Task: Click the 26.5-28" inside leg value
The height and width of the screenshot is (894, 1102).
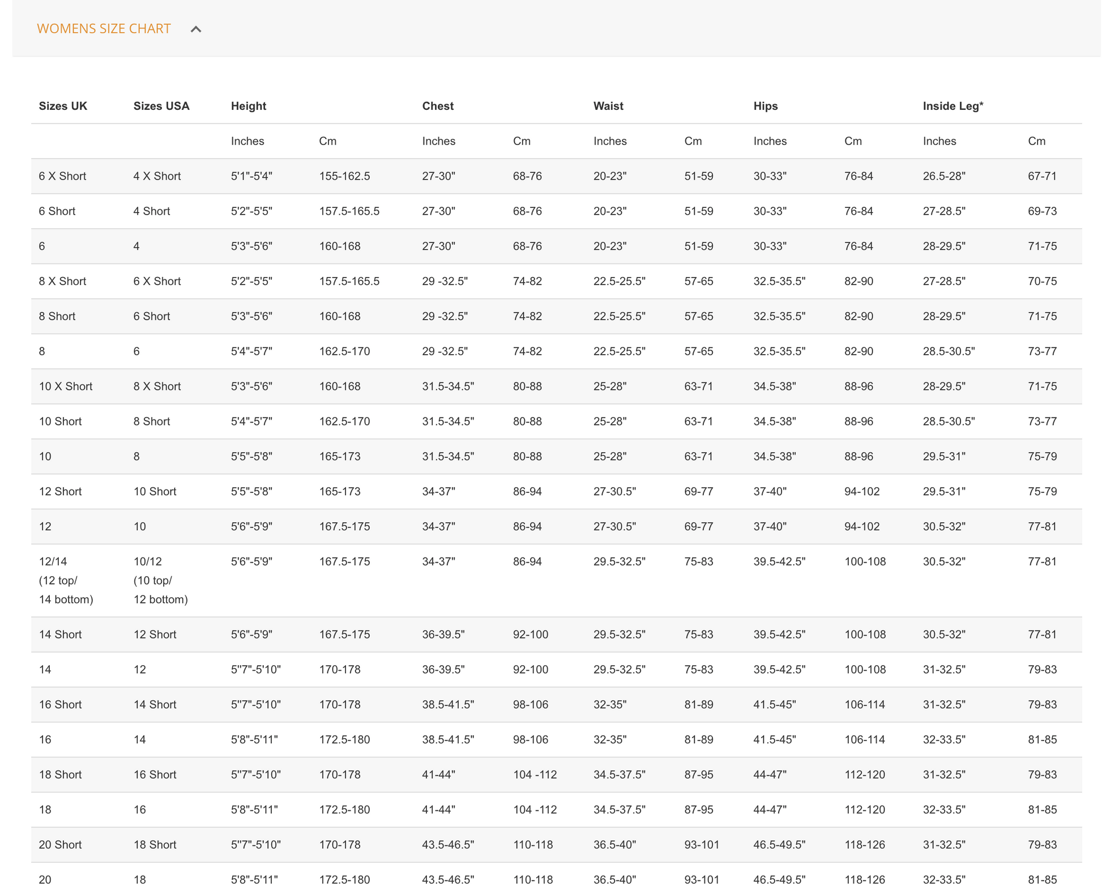Action: point(943,176)
